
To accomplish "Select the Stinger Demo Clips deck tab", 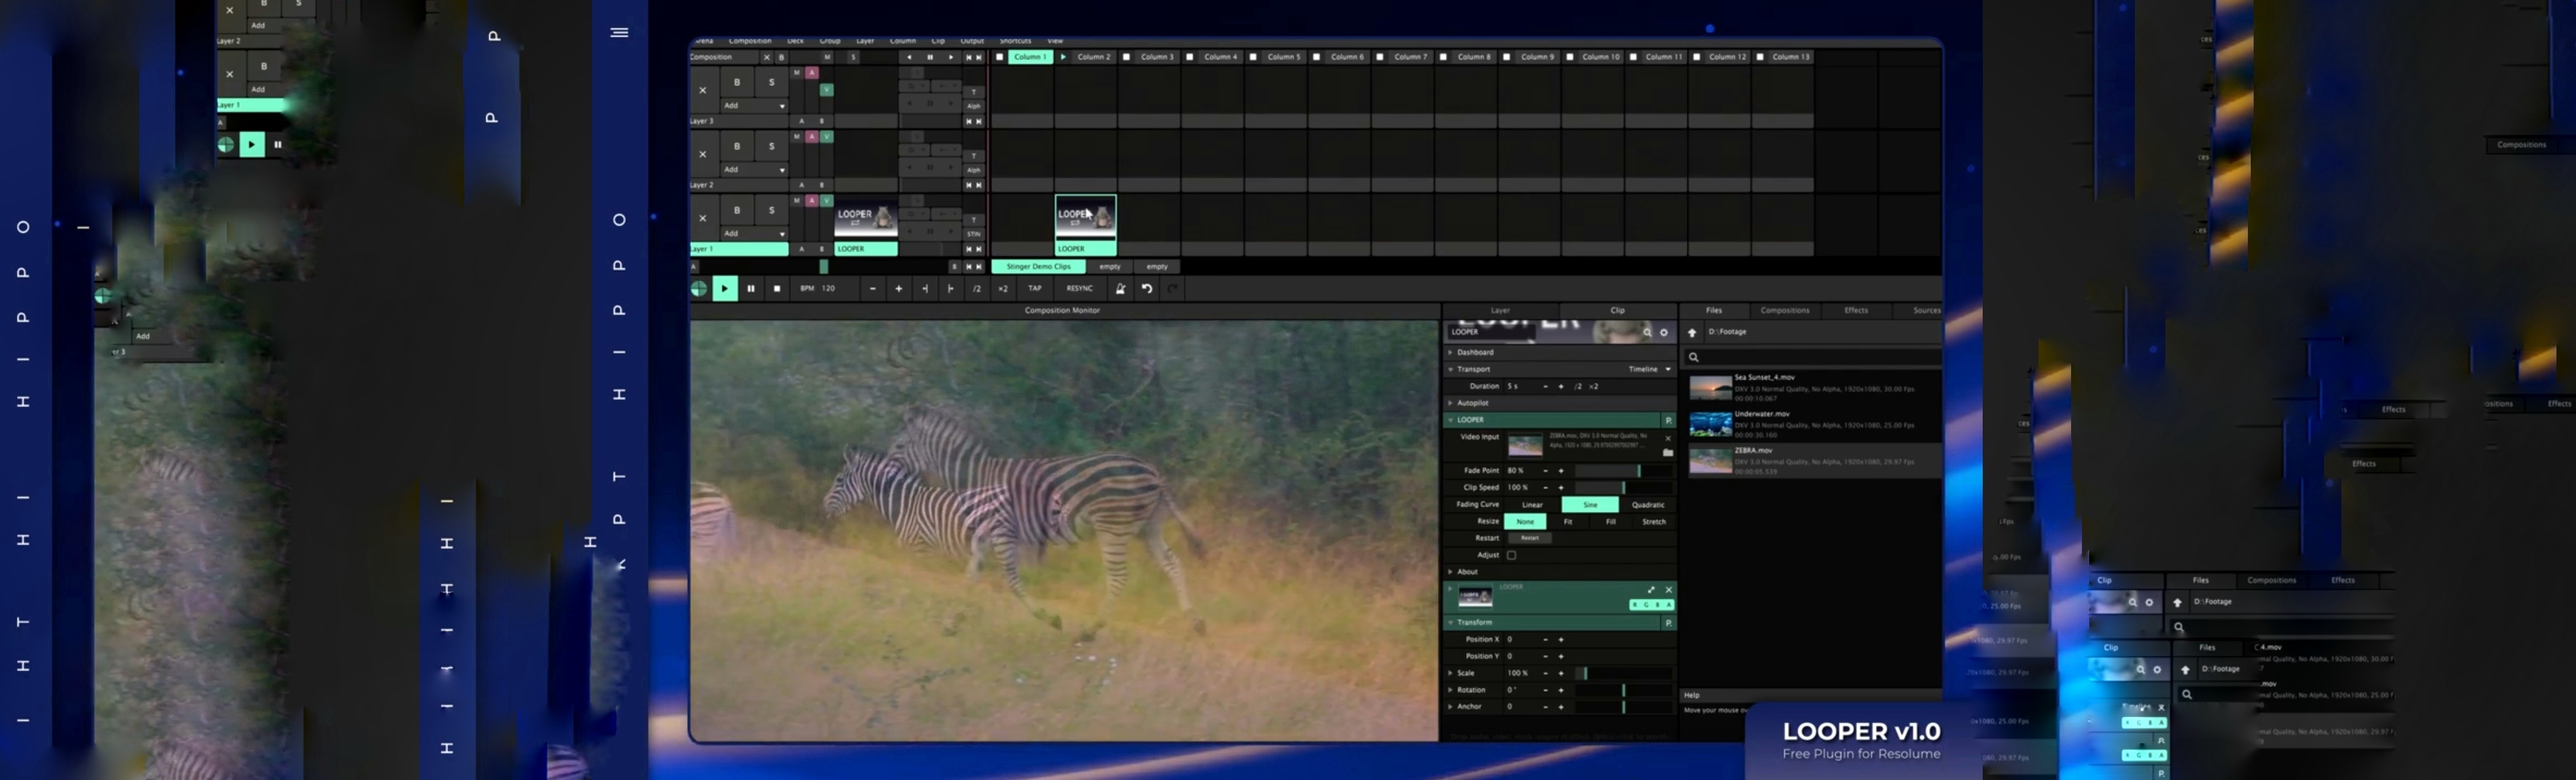I will [x=1038, y=267].
